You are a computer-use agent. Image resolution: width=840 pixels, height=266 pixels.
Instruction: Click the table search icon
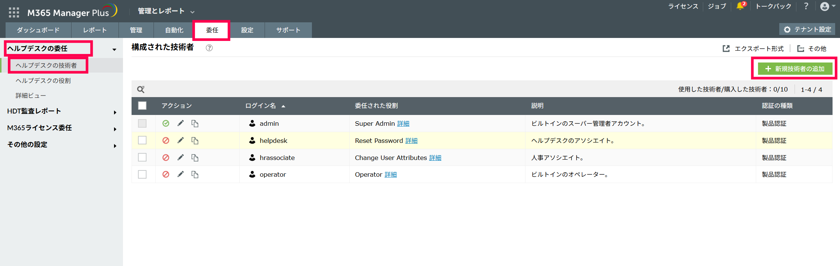point(141,89)
